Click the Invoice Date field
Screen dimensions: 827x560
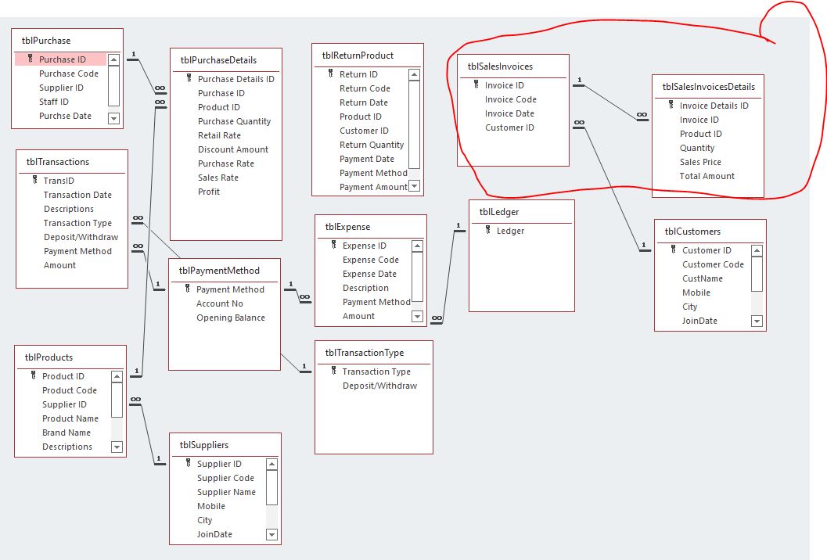point(509,113)
